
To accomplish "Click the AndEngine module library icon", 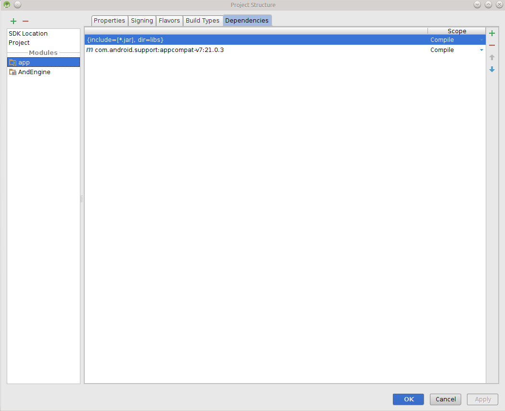I will [13, 72].
